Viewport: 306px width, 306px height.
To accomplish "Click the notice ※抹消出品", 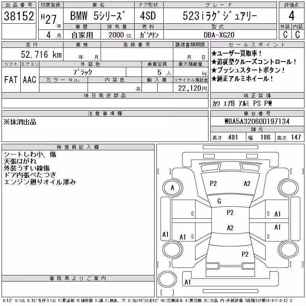I will 20,122.
